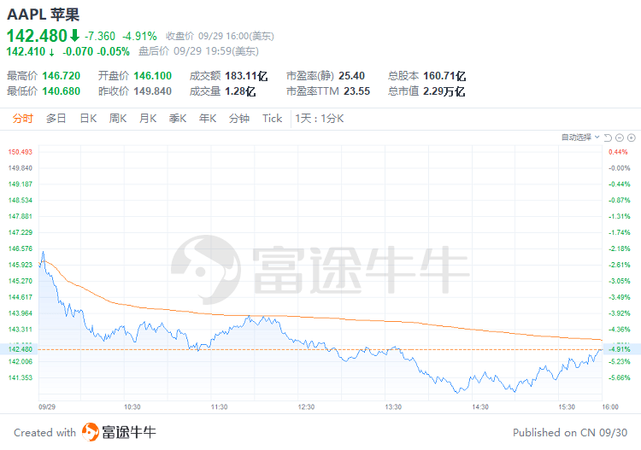Click the Published on CN 09/30 text

570,432
